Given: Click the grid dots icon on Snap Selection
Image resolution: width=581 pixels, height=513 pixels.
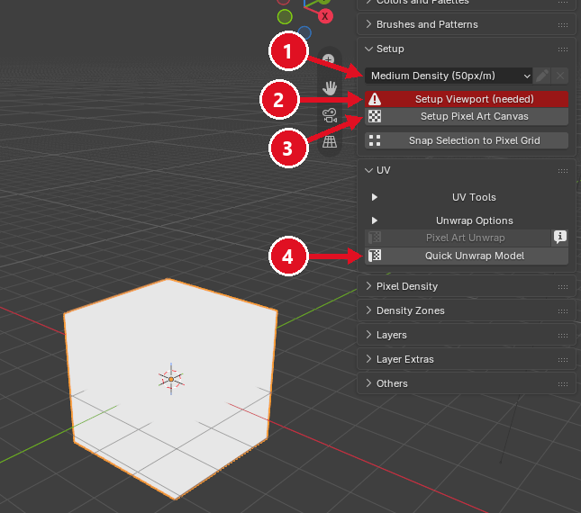Looking at the screenshot, I should (375, 140).
